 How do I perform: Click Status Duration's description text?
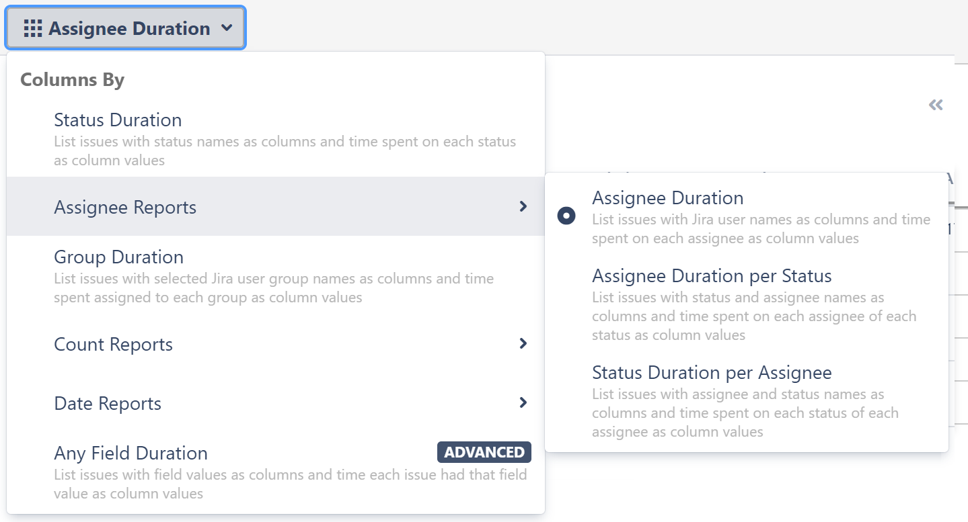(x=285, y=150)
